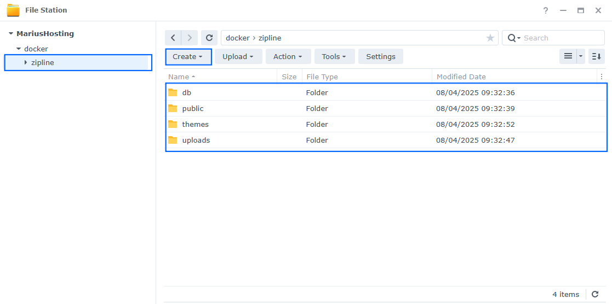Screen dimensions: 612x304
Task: Click the 4 items status text
Action: pyautogui.click(x=566, y=294)
